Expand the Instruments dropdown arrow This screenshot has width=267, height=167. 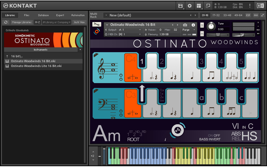tap(80, 50)
